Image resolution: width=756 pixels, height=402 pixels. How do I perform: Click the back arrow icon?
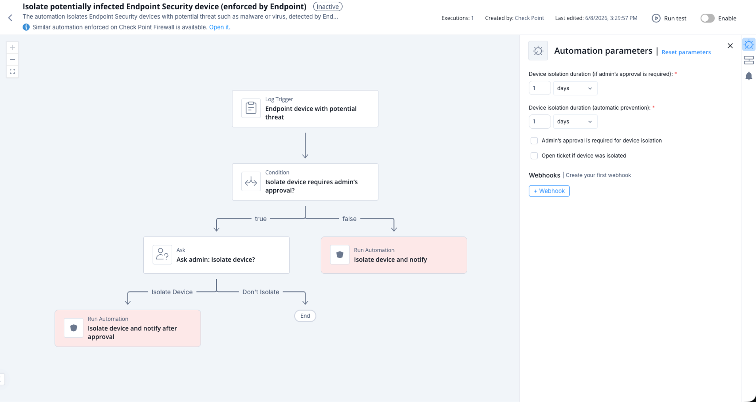10,18
